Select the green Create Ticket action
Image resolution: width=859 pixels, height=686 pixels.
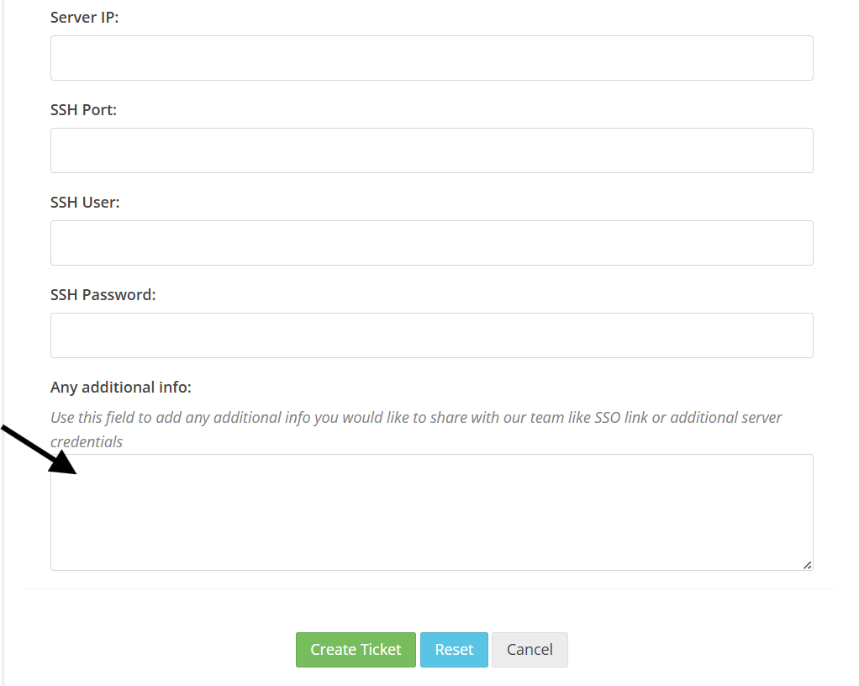(355, 649)
